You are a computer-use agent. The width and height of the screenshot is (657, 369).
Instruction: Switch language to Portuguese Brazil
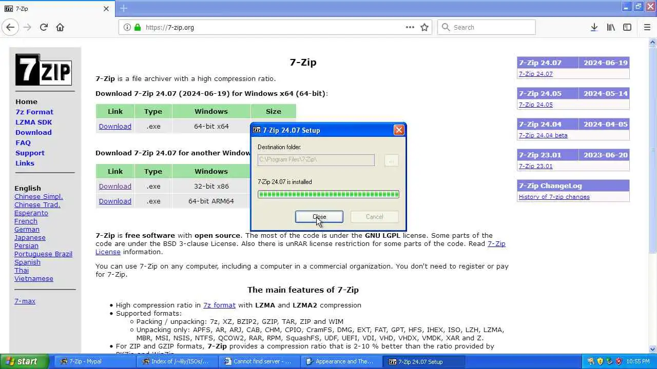click(x=43, y=254)
